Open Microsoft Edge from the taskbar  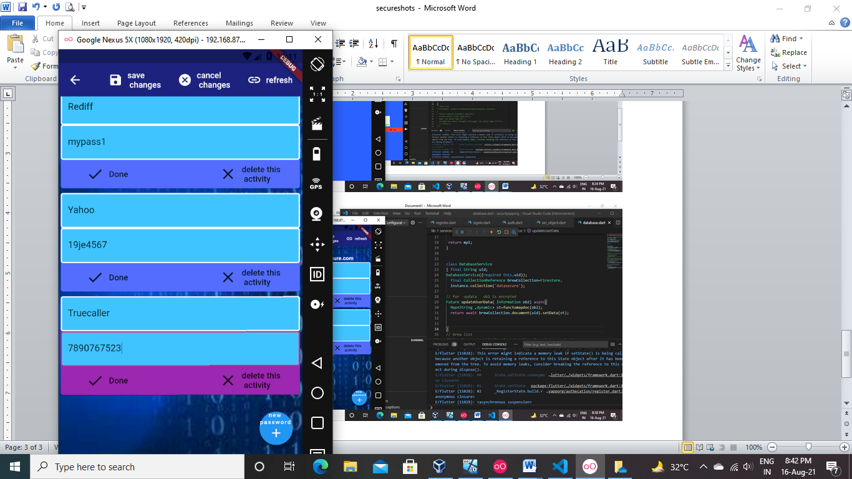point(320,467)
